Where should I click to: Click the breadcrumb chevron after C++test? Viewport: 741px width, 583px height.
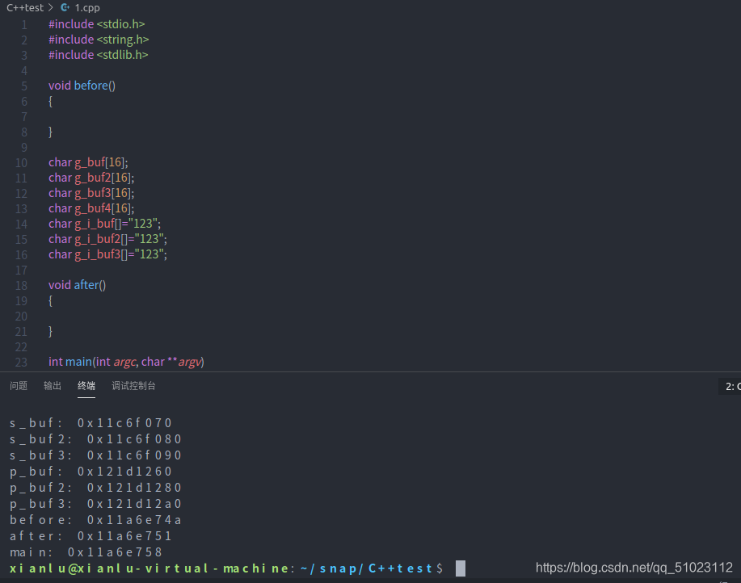[51, 7]
